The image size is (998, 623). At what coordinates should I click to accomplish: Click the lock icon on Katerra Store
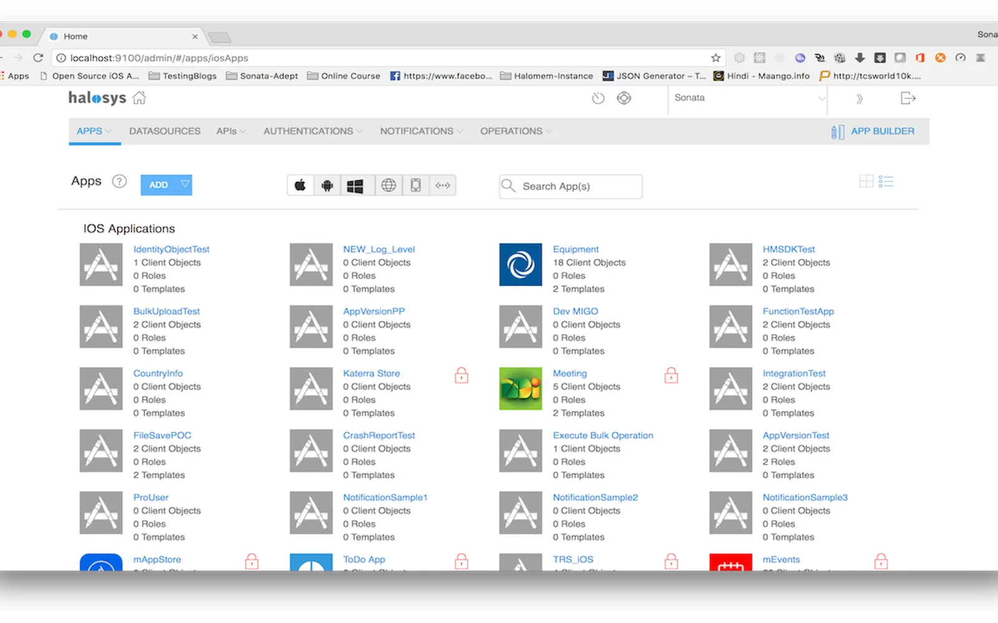[462, 375]
